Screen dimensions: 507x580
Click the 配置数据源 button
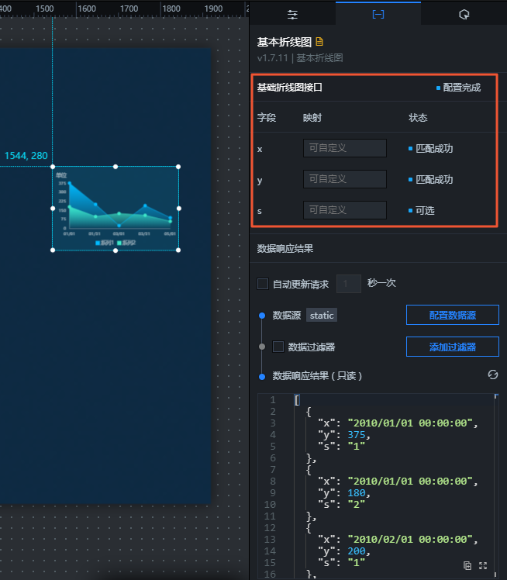click(452, 315)
